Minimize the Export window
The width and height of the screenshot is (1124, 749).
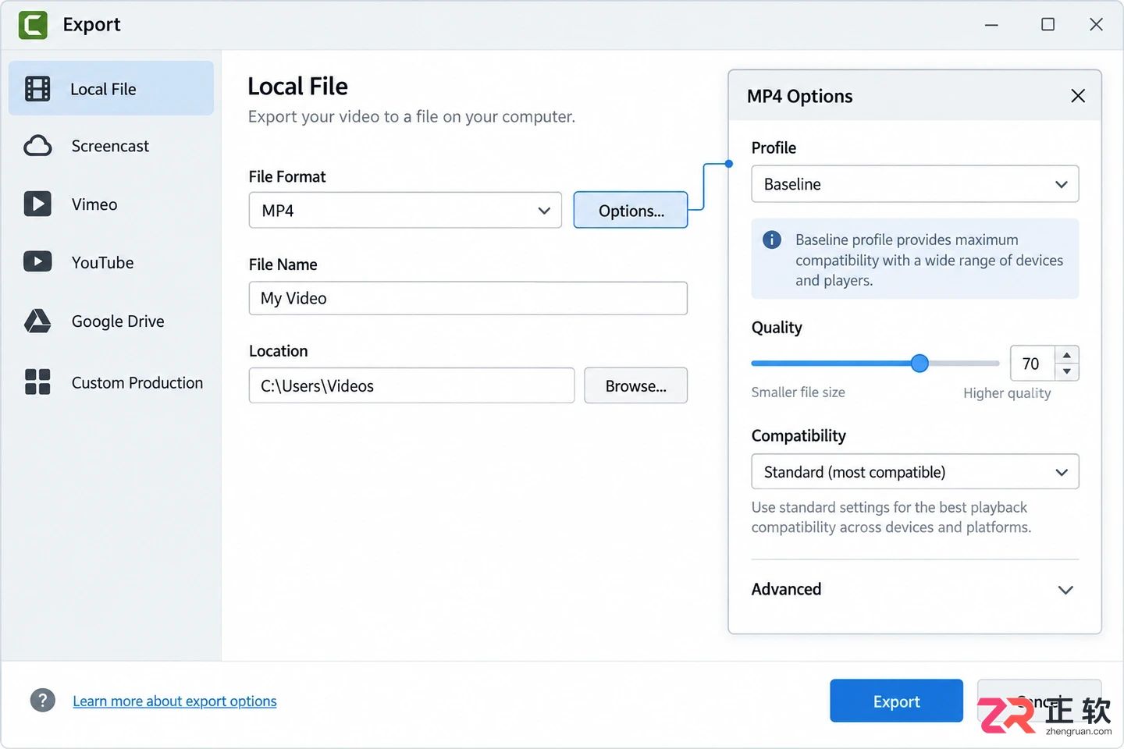pyautogui.click(x=991, y=25)
